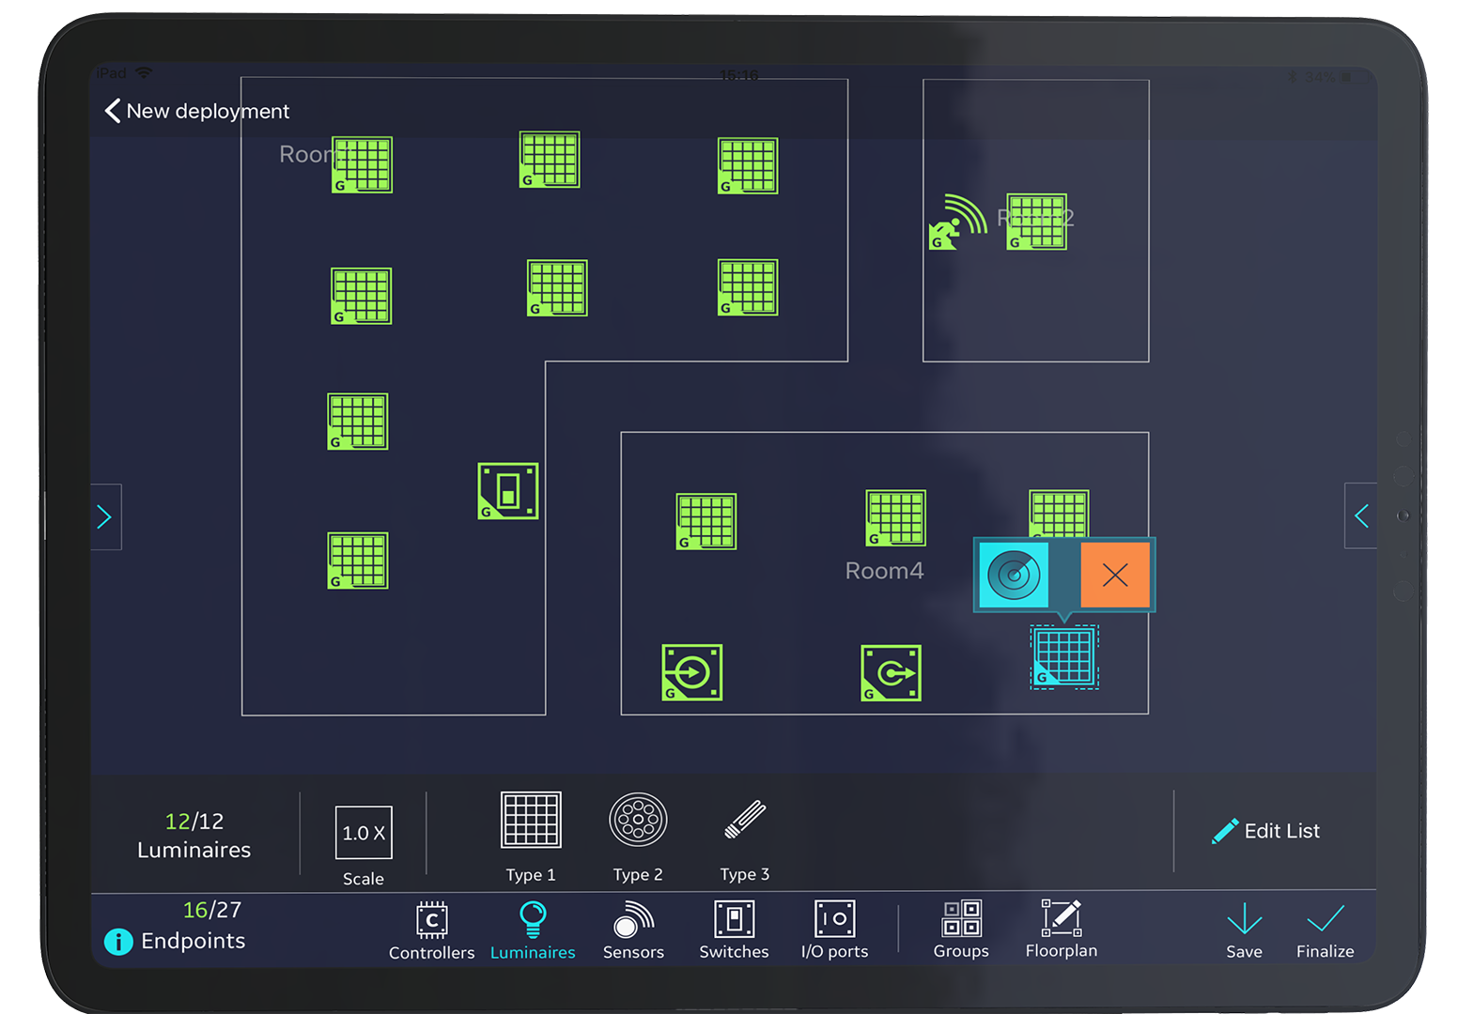Change the 1.0 X scale setting
Viewport: 1473px width, 1014px height.
click(x=364, y=833)
